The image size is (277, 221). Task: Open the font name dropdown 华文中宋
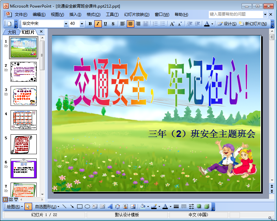click(x=66, y=23)
